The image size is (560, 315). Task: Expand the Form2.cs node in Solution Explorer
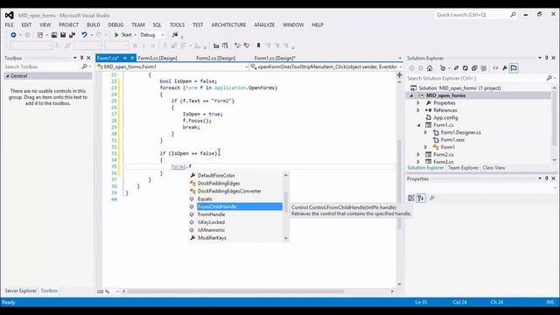tap(418, 155)
